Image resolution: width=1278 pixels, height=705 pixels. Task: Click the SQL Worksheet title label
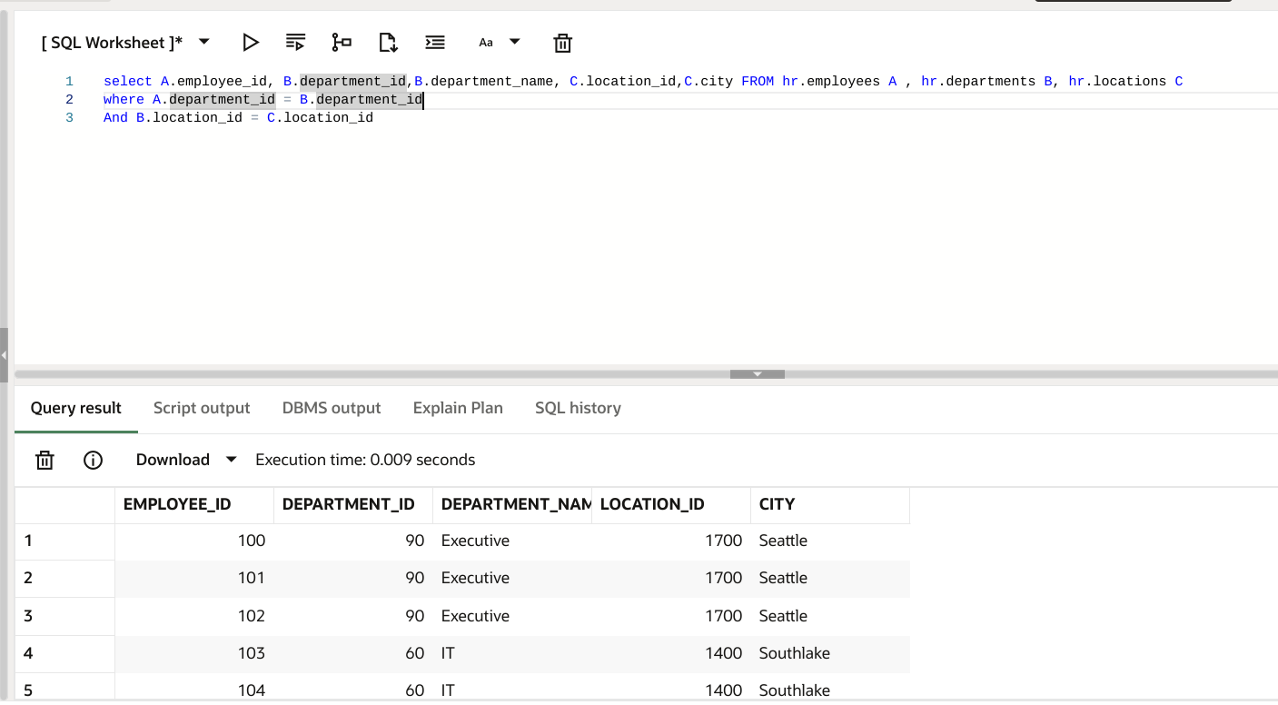(x=112, y=42)
